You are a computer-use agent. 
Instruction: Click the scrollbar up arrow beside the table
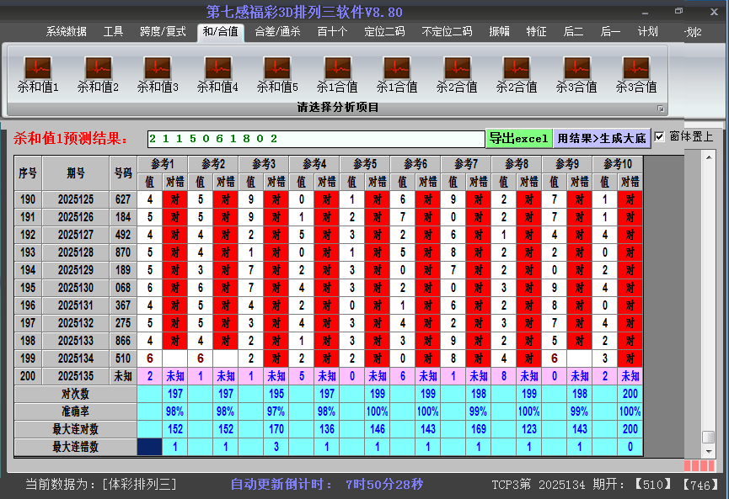(x=709, y=158)
